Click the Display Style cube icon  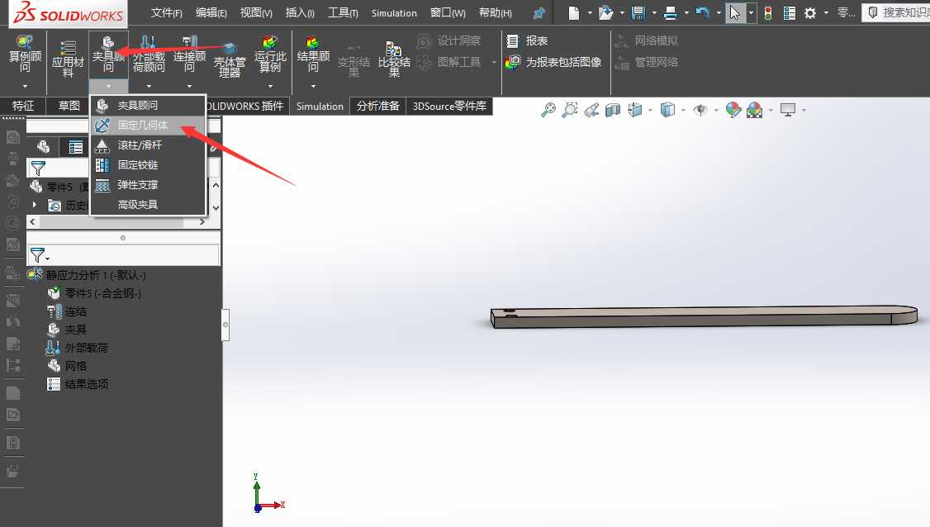pos(667,110)
